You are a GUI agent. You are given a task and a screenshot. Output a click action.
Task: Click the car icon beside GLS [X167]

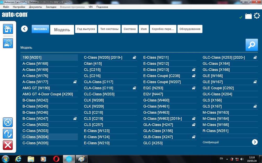(x=255, y=106)
